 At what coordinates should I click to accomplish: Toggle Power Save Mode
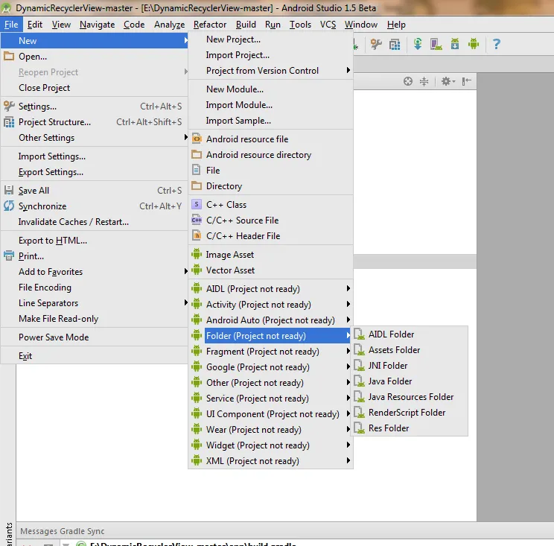(94, 337)
